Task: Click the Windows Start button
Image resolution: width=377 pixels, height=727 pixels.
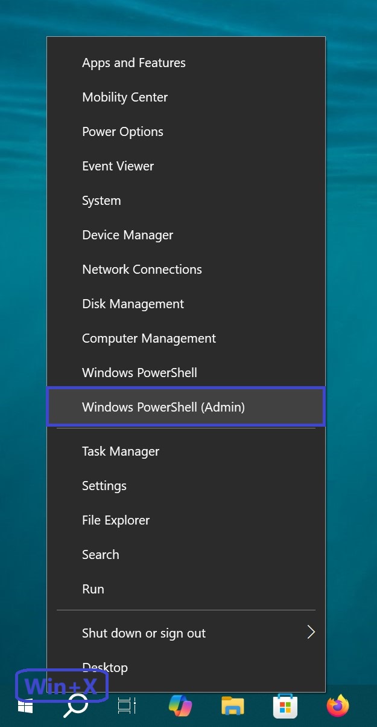Action: pyautogui.click(x=25, y=706)
